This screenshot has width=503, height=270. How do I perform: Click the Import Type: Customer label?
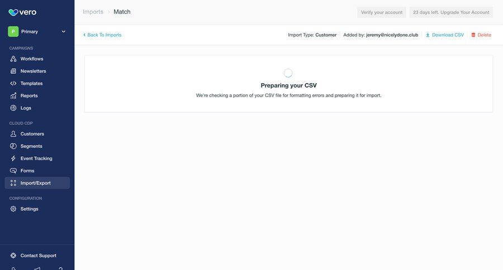(312, 35)
